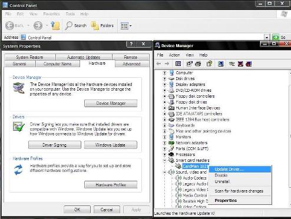Select the Processors icon
This screenshot has width=291, height=219.
coord(171,154)
